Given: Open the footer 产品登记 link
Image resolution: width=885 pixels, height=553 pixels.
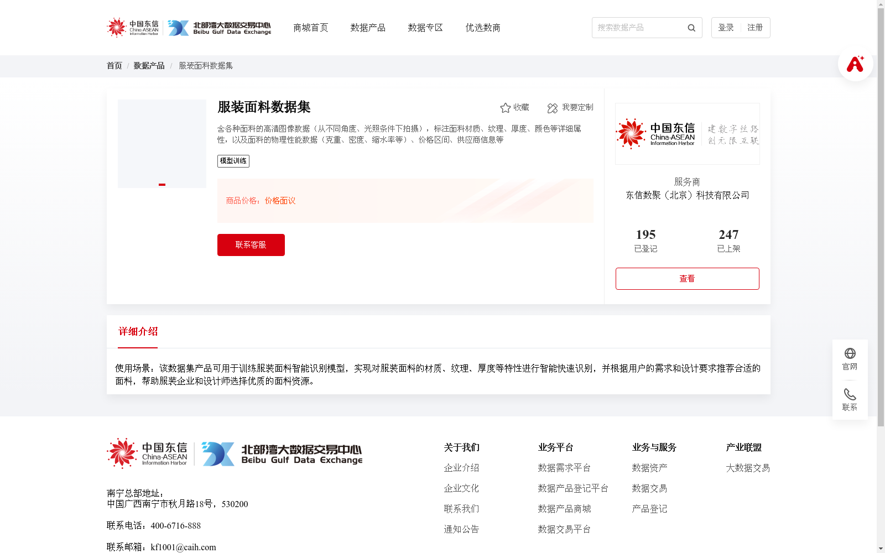Looking at the screenshot, I should 649,509.
